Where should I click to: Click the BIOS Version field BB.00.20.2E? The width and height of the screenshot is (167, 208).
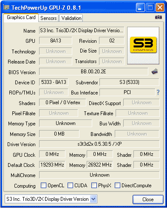(93, 72)
